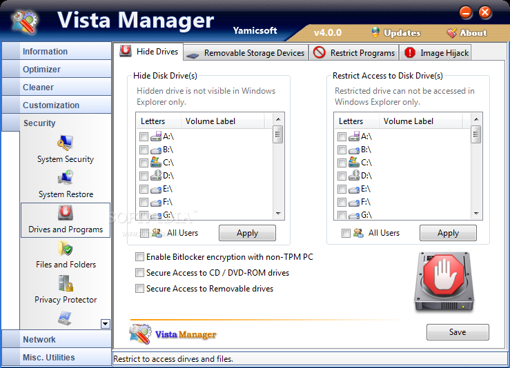Open Privacy Protector lock icon
The width and height of the screenshot is (510, 368).
tap(66, 283)
